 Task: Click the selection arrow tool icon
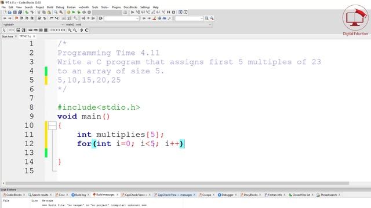tap(4, 30)
